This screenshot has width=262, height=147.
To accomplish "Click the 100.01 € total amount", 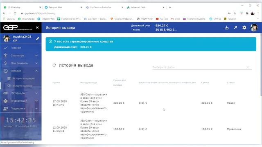I will (207, 129).
